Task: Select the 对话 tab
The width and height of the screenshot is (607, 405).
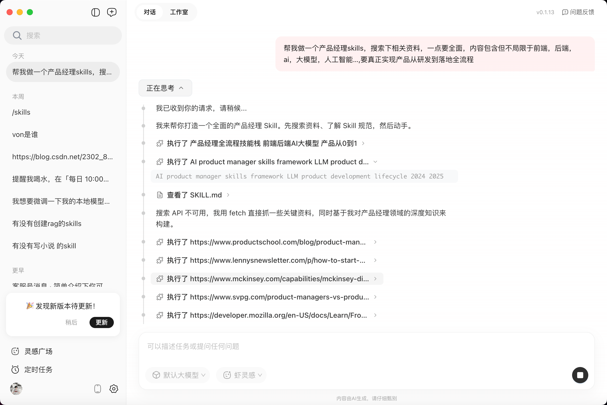Action: coord(149,12)
